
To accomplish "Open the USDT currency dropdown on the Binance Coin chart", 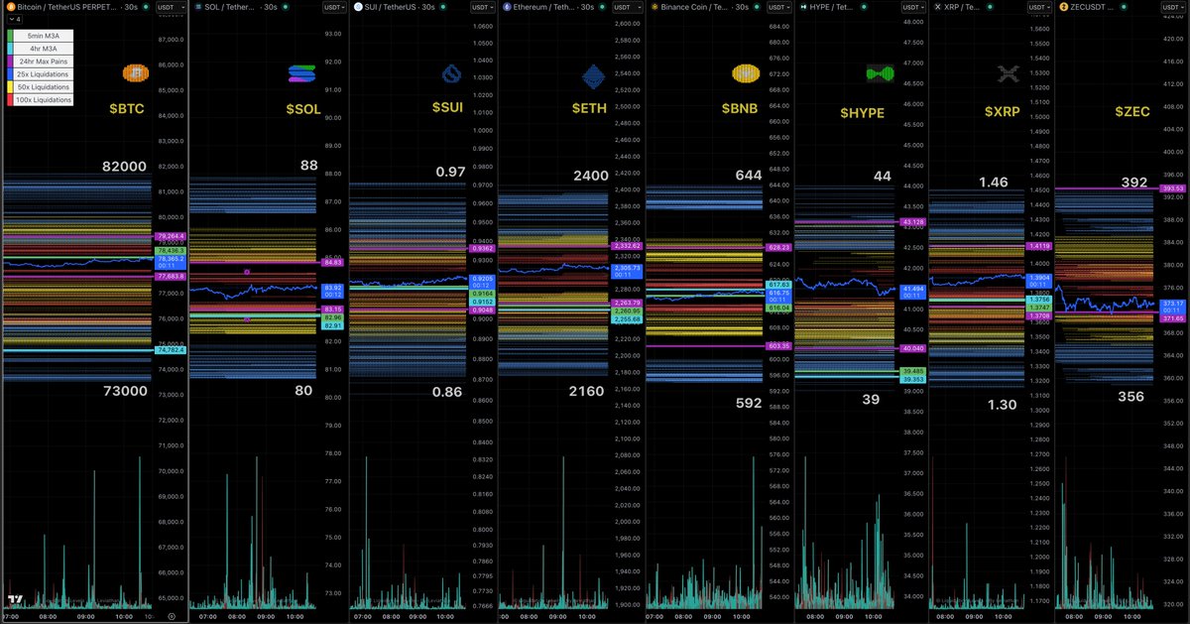I will point(778,6).
